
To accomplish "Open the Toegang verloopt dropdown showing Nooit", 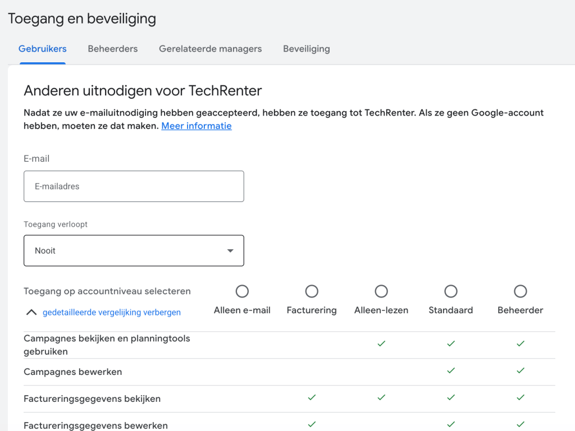I will coord(134,251).
